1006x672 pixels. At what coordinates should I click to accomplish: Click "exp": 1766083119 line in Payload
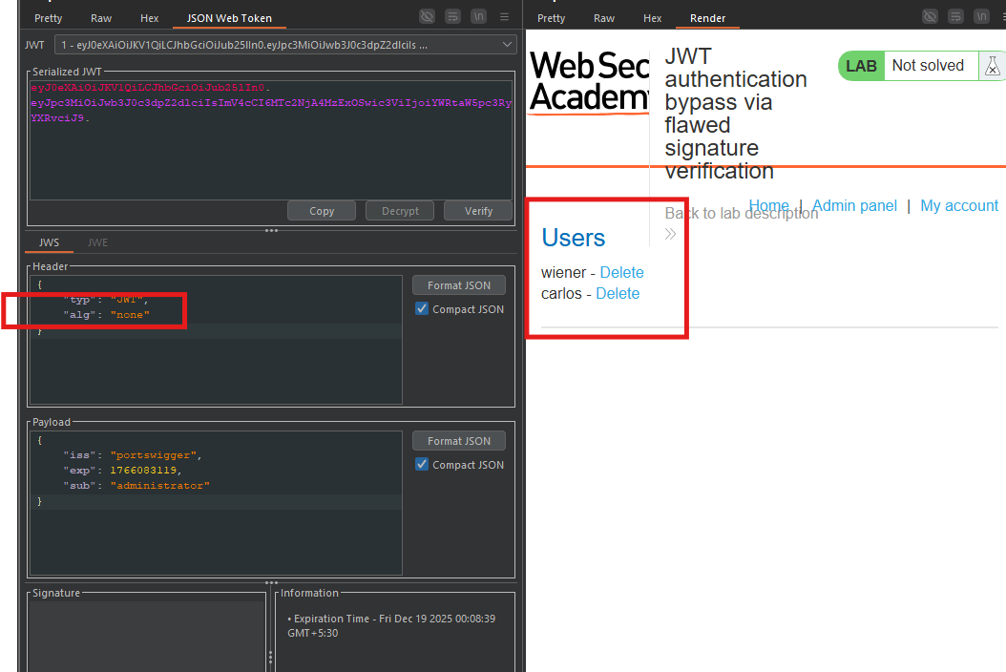point(122,471)
